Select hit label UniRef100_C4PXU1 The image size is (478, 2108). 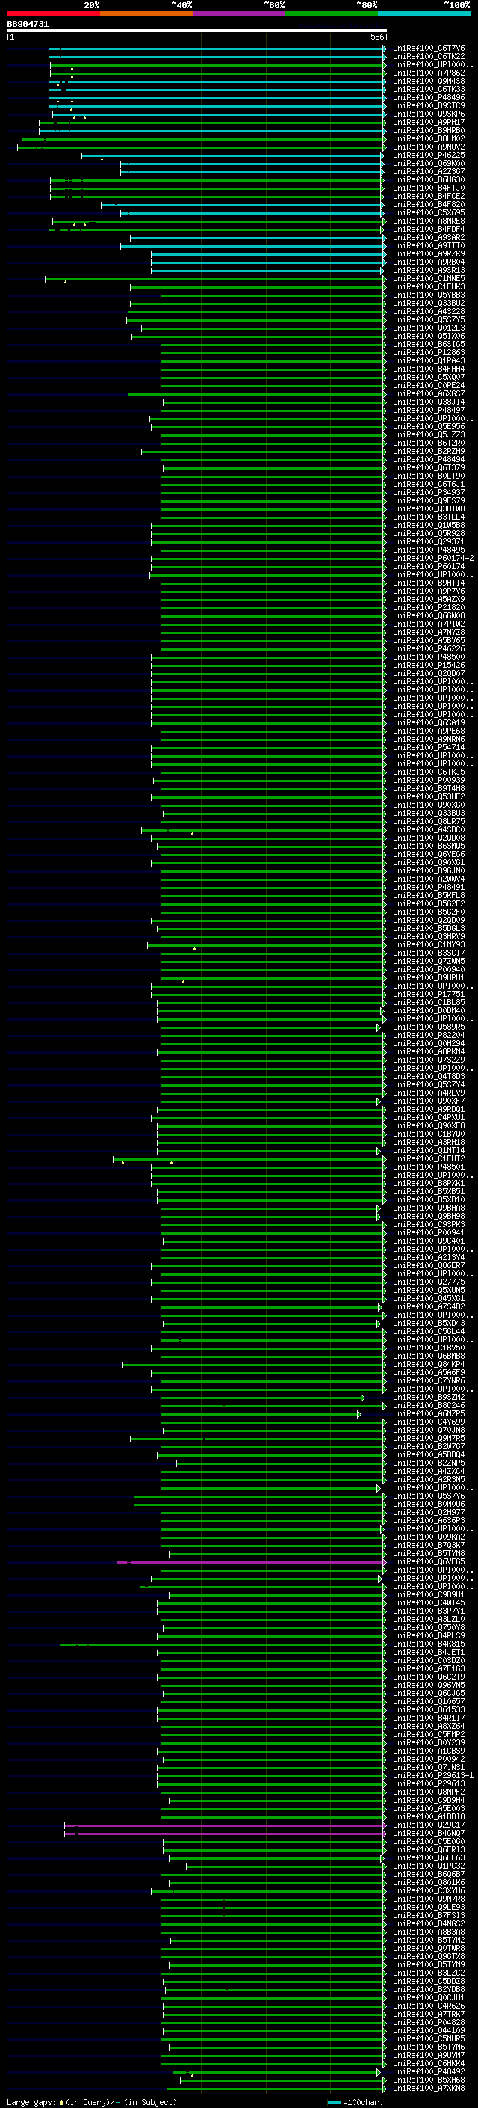pos(428,1118)
